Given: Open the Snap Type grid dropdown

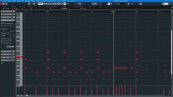Looking at the screenshot, I should (x=71, y=4).
